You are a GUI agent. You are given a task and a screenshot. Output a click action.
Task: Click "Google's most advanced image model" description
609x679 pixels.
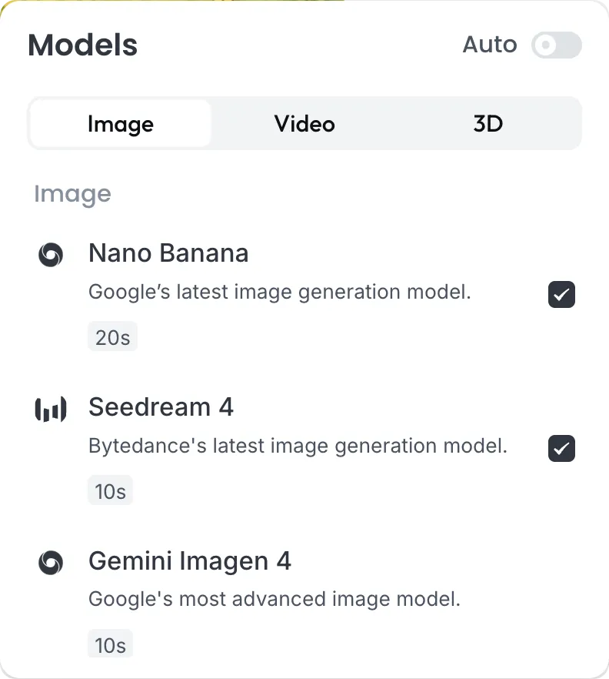(275, 600)
